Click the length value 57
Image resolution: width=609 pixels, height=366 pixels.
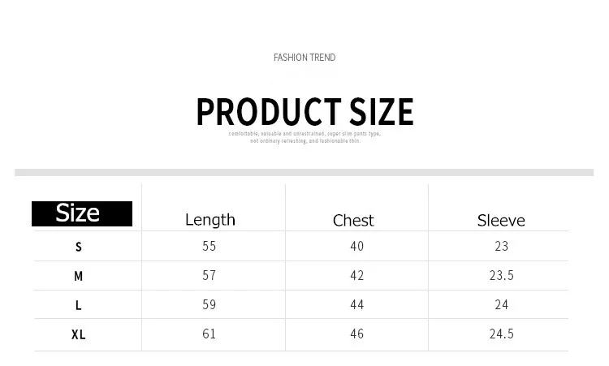209,275
